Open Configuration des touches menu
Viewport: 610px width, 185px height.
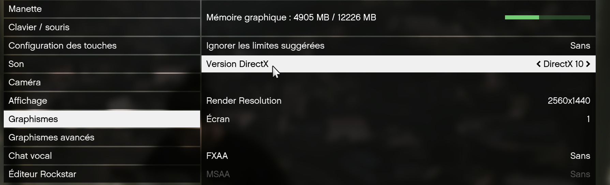pyautogui.click(x=102, y=46)
